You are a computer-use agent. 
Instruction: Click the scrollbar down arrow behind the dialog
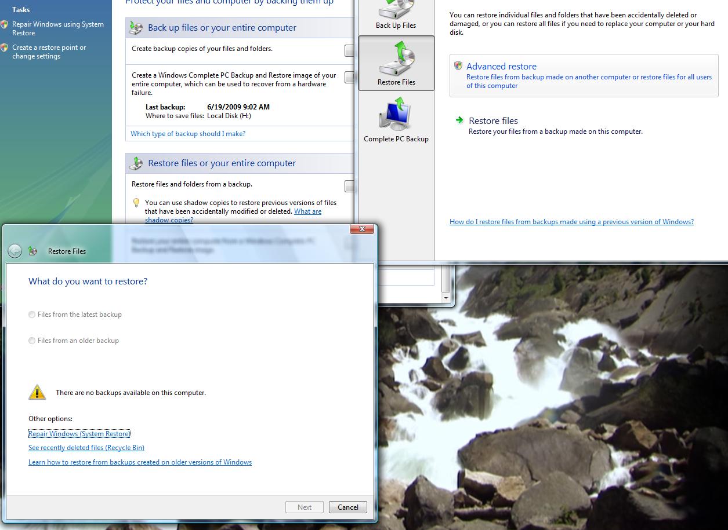click(446, 298)
